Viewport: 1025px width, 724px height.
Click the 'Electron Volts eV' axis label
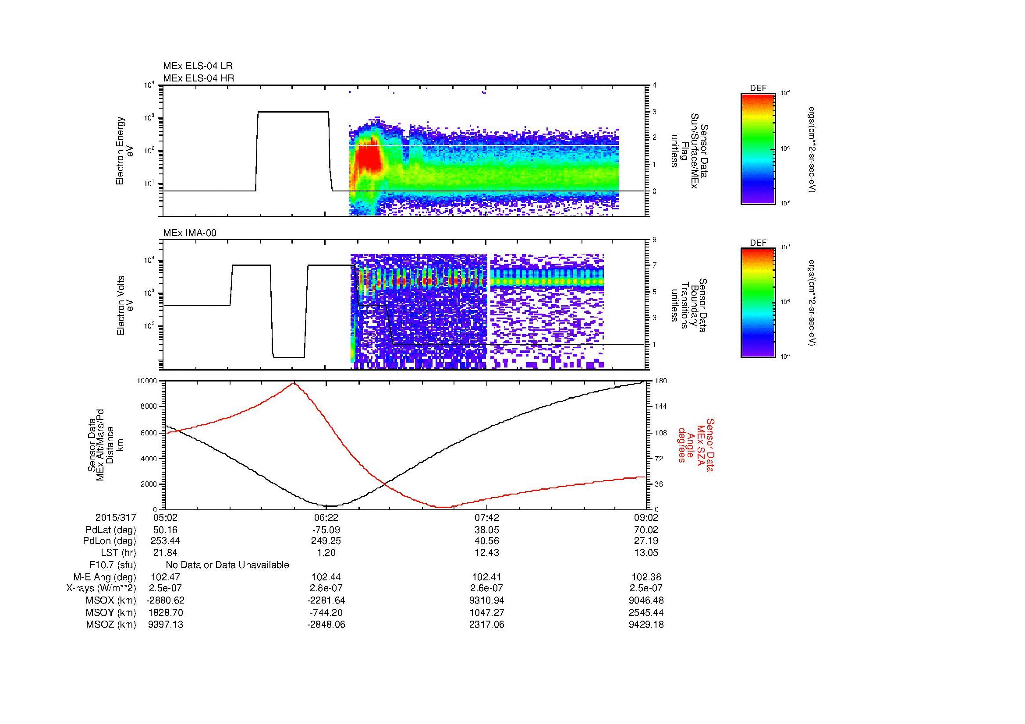[x=125, y=305]
